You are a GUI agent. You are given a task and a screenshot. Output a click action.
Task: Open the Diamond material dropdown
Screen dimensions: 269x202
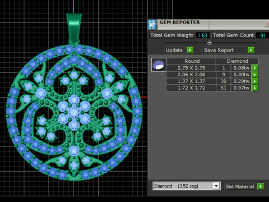point(216,186)
